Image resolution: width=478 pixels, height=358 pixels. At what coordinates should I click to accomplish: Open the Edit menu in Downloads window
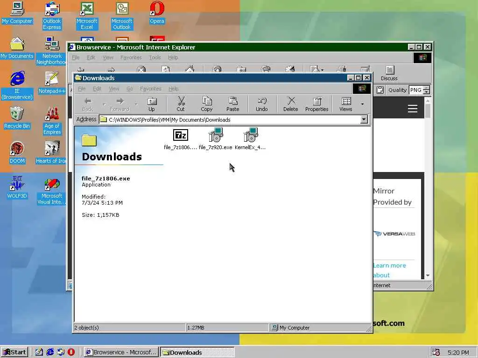tap(97, 89)
